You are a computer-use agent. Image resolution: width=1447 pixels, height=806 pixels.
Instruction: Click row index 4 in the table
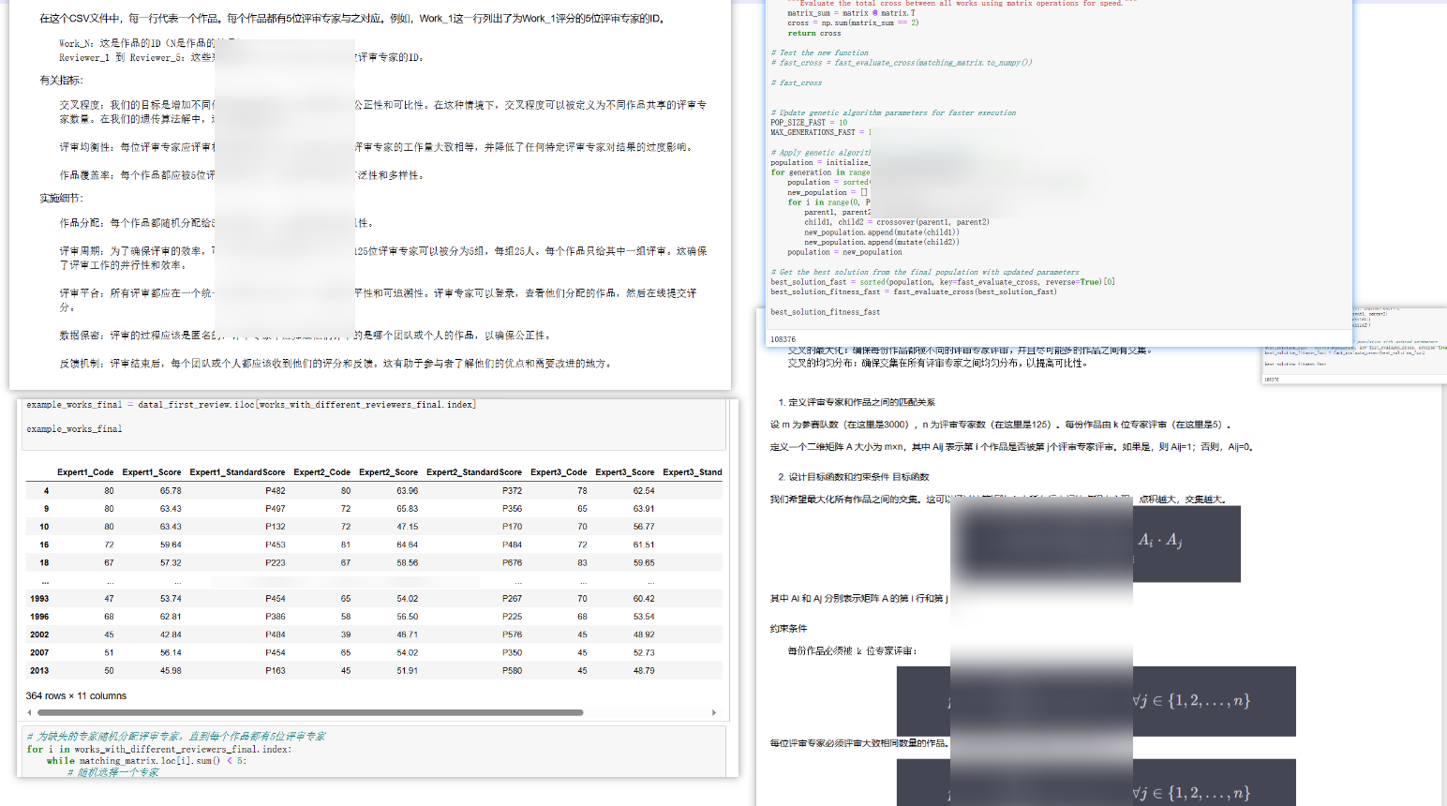coord(46,491)
